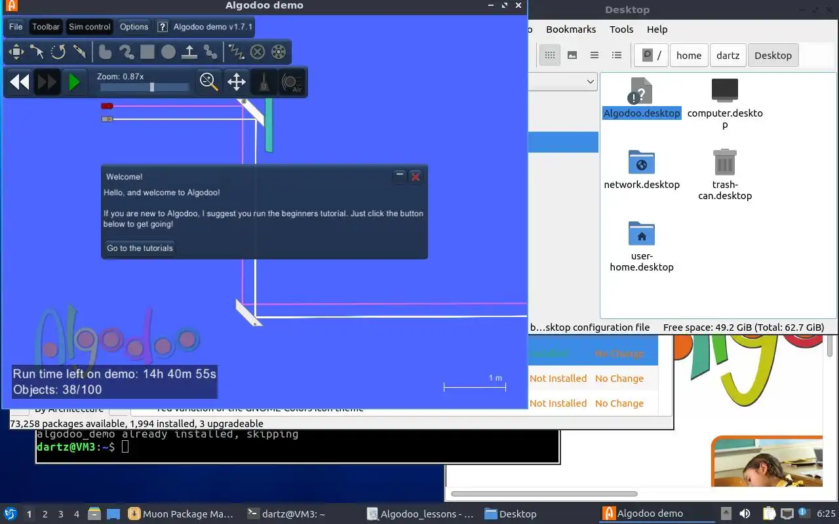Viewport: 839px width, 524px height.
Task: Open the Options menu
Action: tap(134, 27)
